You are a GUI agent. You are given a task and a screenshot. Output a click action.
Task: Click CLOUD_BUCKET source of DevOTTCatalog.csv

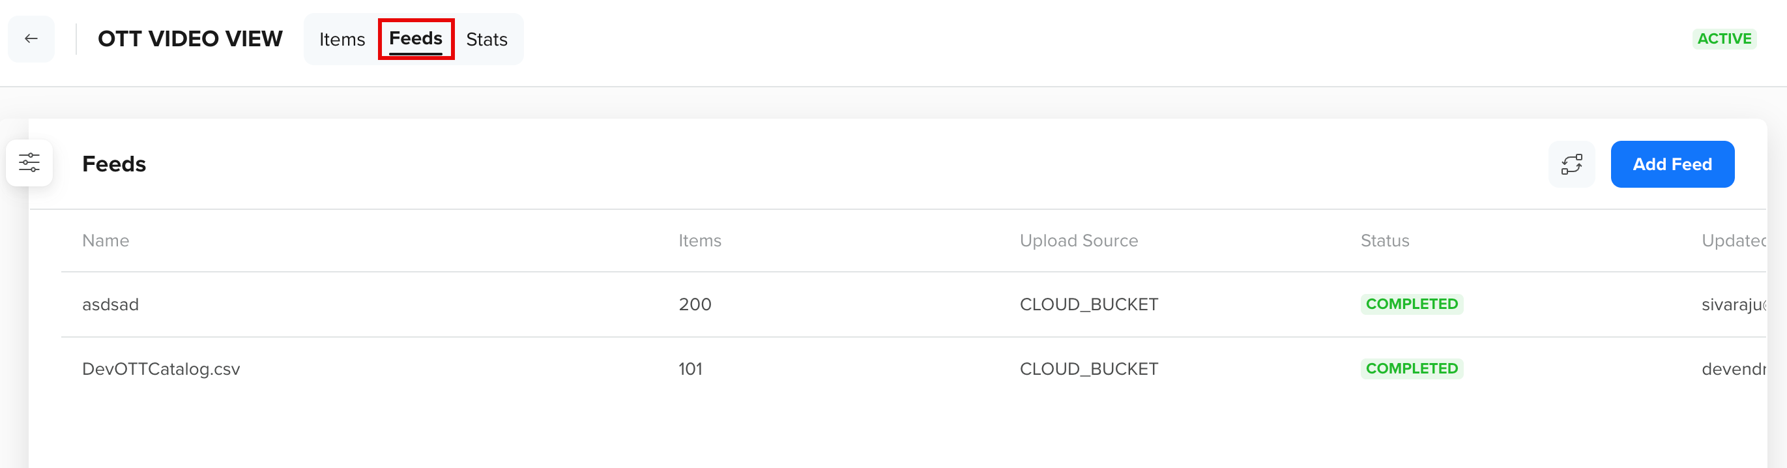[x=1088, y=369]
